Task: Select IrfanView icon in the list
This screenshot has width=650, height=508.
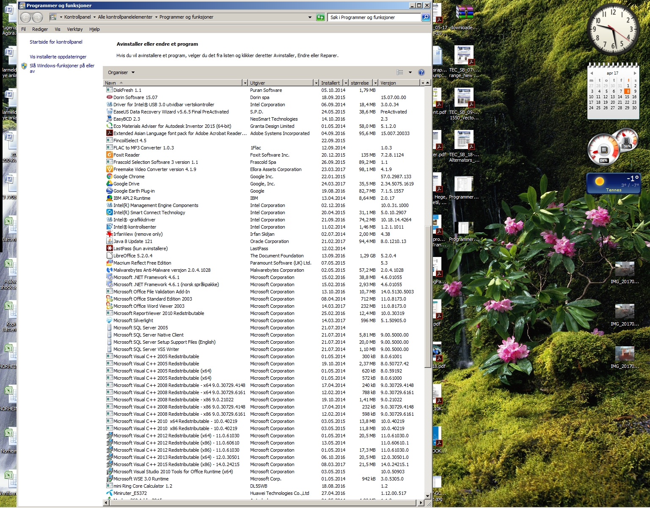Action: pos(110,234)
